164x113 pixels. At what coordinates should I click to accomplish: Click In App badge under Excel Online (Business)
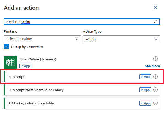coord(25,66)
